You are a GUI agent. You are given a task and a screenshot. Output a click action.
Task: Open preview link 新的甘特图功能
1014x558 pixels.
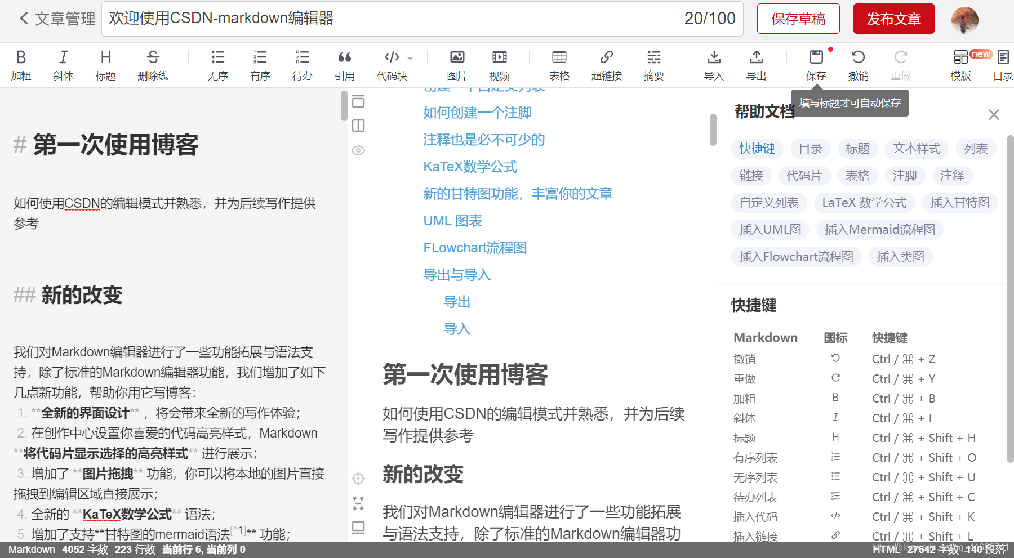(518, 194)
